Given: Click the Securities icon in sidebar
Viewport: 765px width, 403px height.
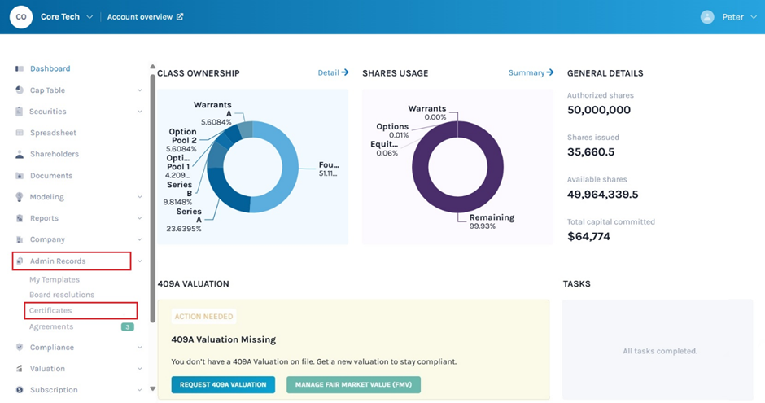Looking at the screenshot, I should click(20, 112).
